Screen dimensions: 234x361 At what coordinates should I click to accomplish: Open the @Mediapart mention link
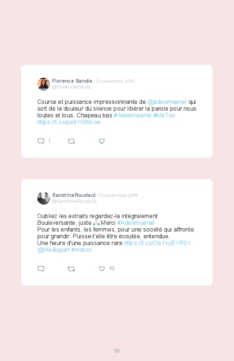click(x=54, y=250)
